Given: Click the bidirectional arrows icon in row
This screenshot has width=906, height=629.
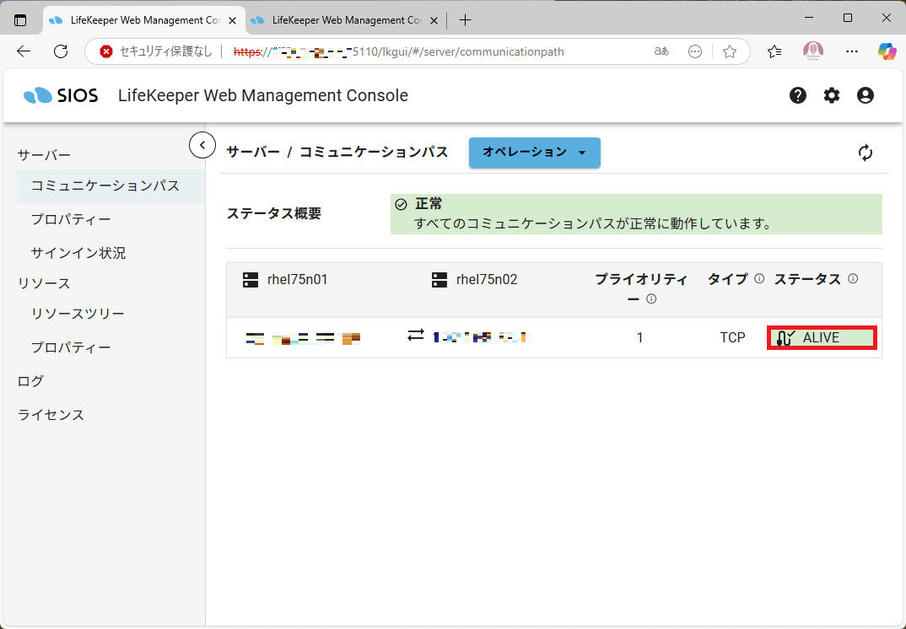Looking at the screenshot, I should [x=415, y=335].
